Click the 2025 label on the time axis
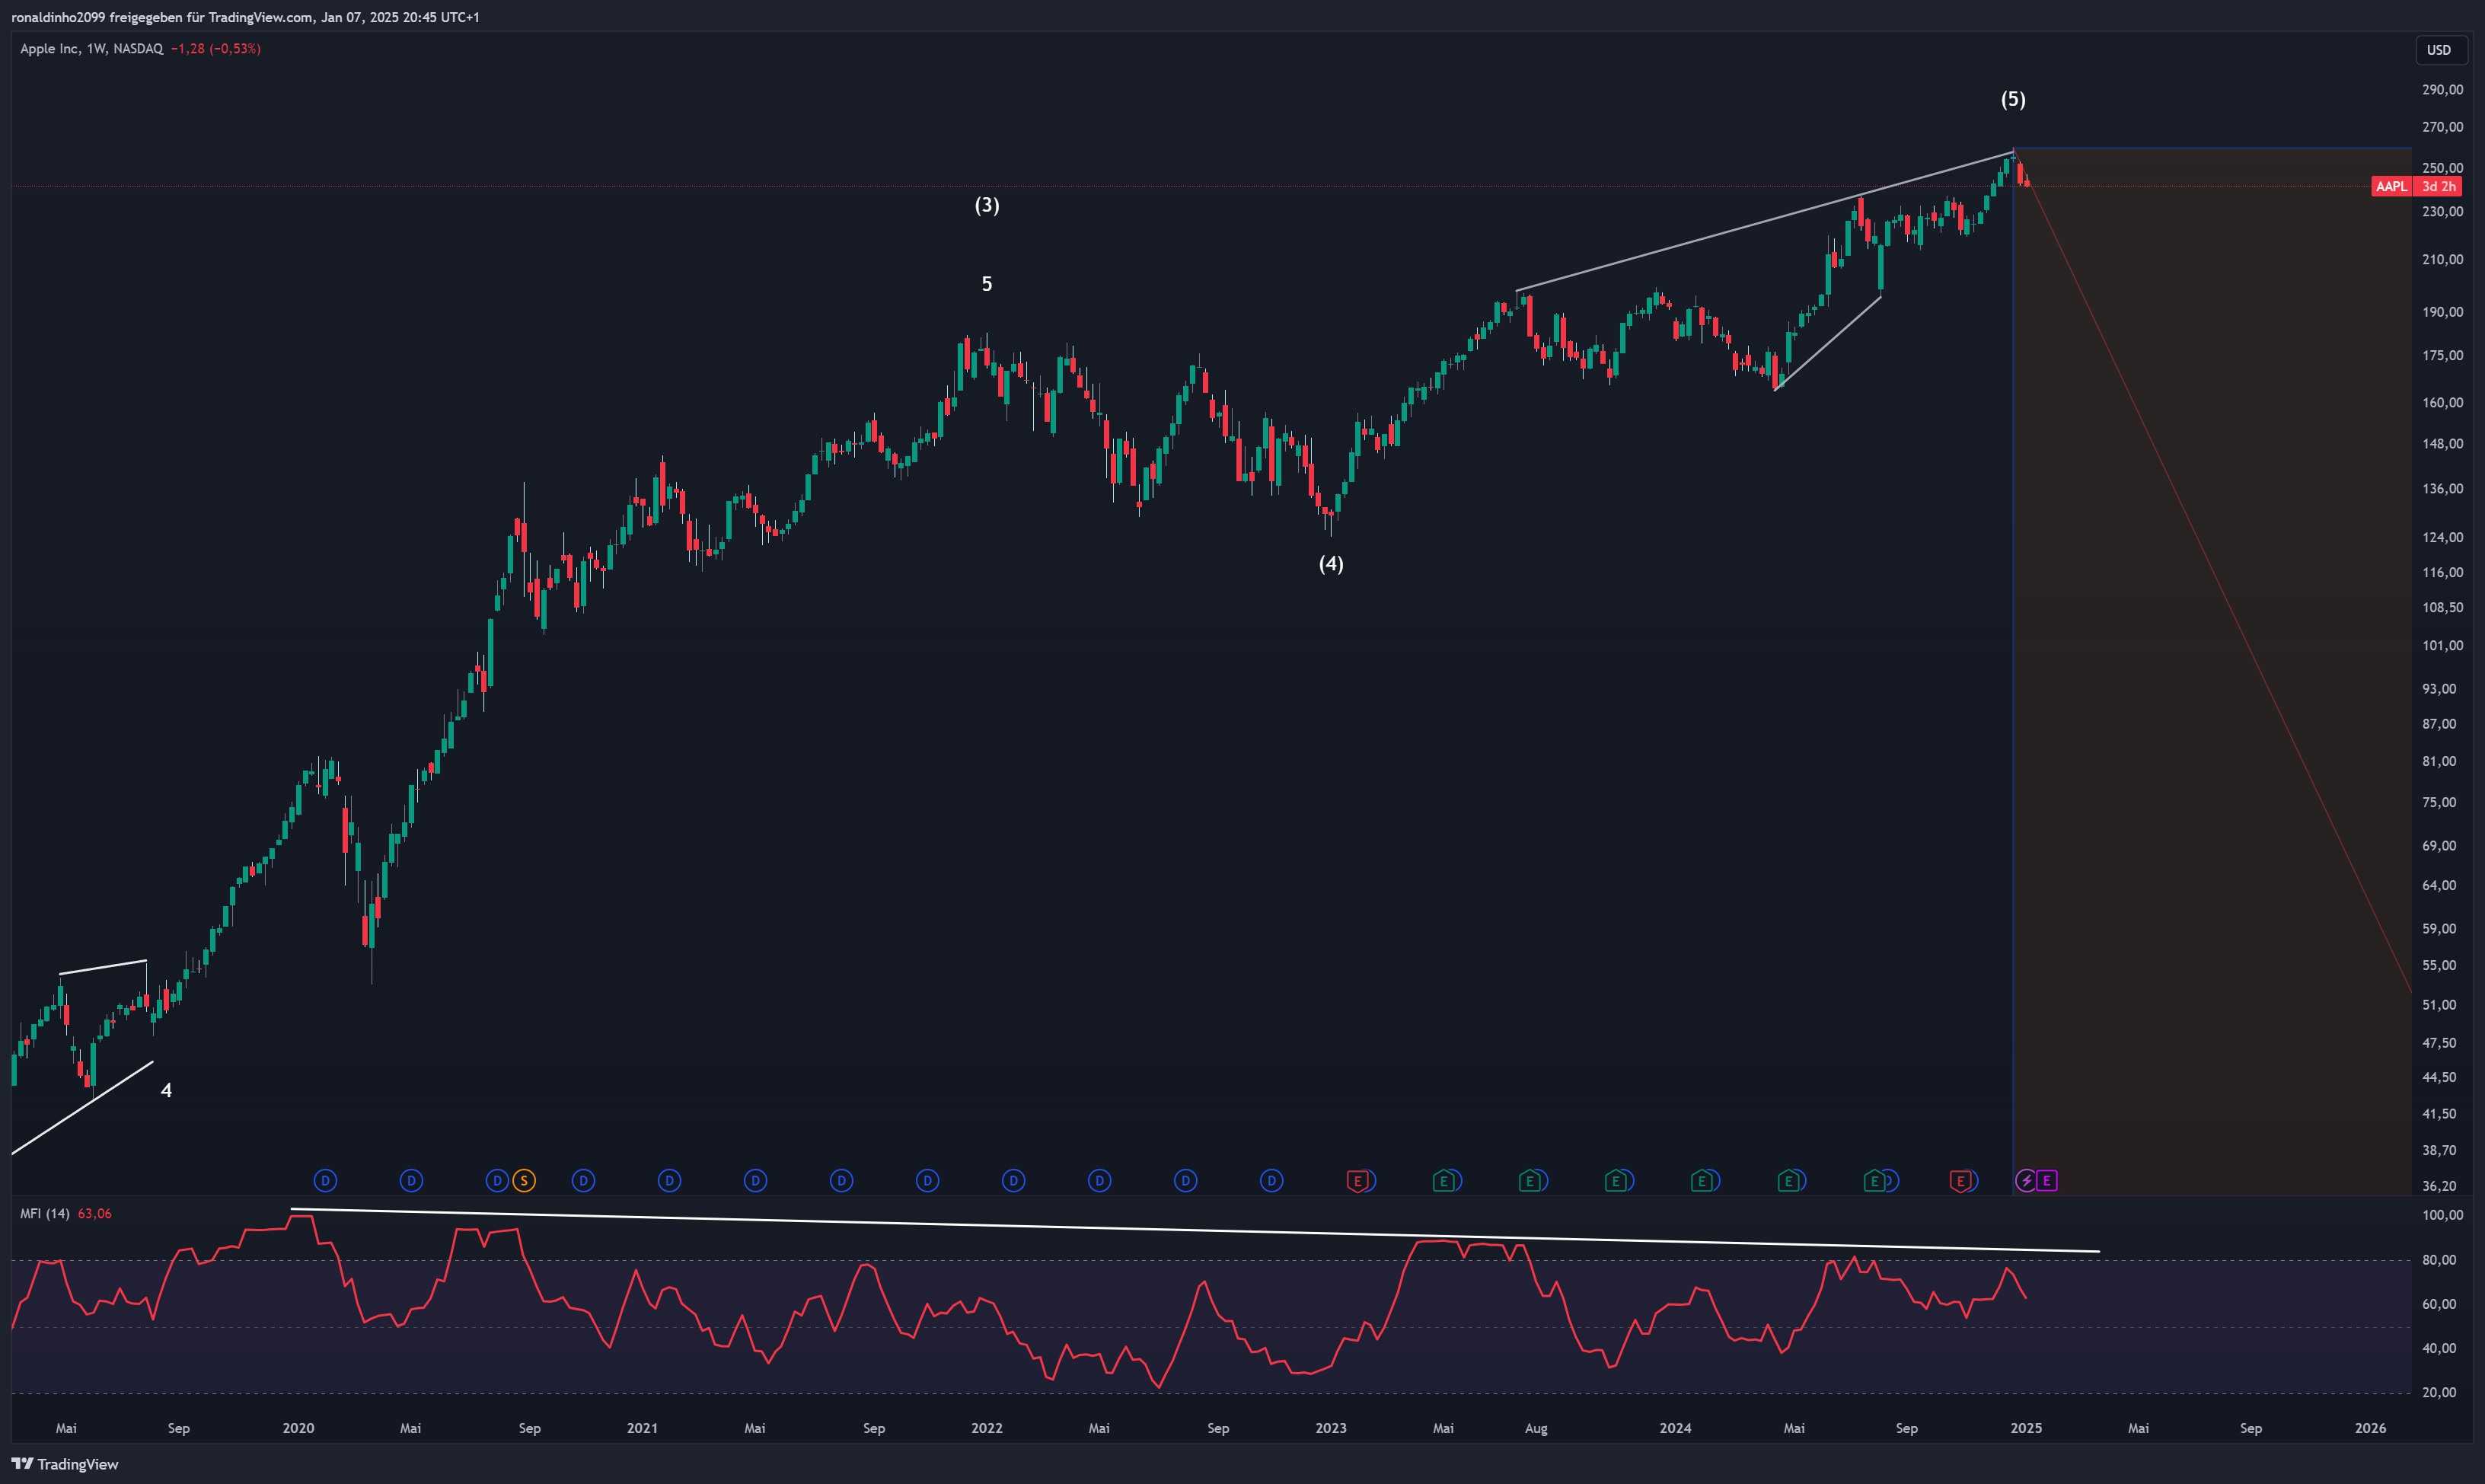Viewport: 2485px width, 1484px height. click(2025, 1428)
